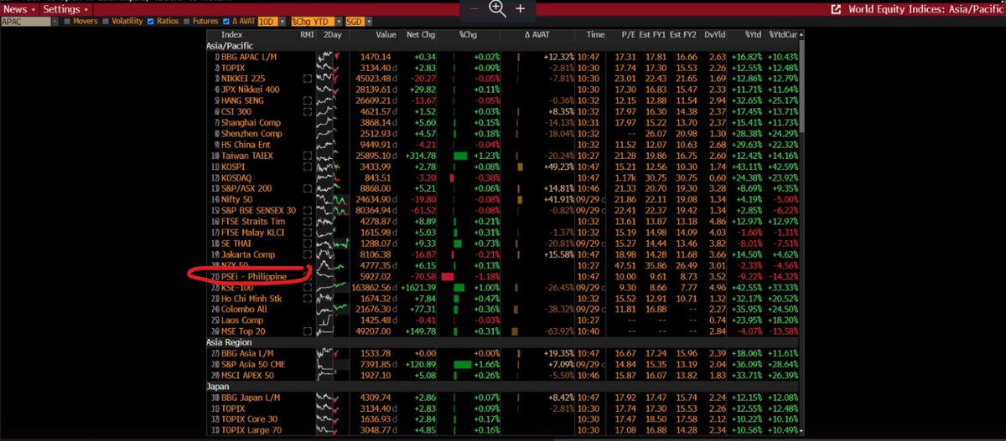Sort by the Value column header
The image size is (1006, 441).
coord(385,35)
